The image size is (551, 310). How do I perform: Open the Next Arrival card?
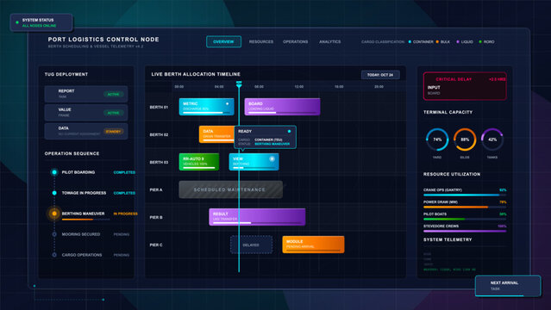click(x=508, y=285)
